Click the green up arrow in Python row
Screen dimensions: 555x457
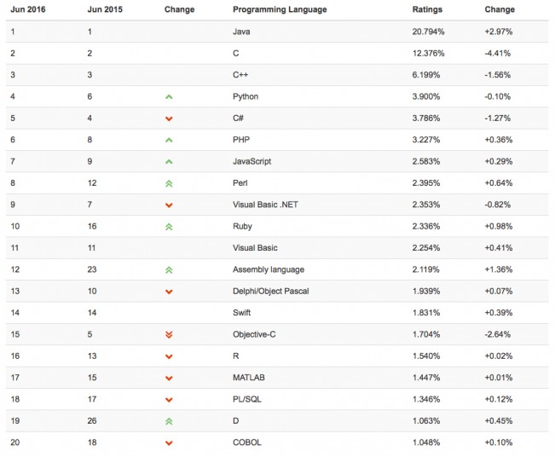click(169, 97)
